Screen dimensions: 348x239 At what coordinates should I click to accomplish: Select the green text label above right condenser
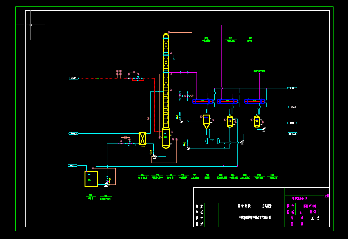[259, 71]
